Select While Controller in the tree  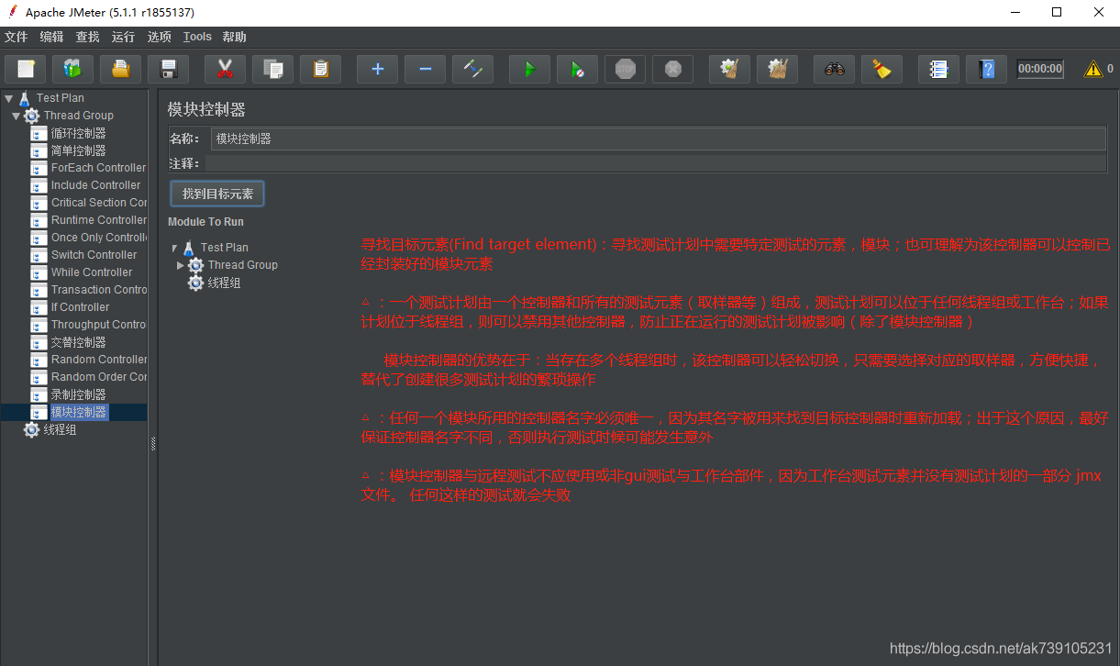(92, 272)
